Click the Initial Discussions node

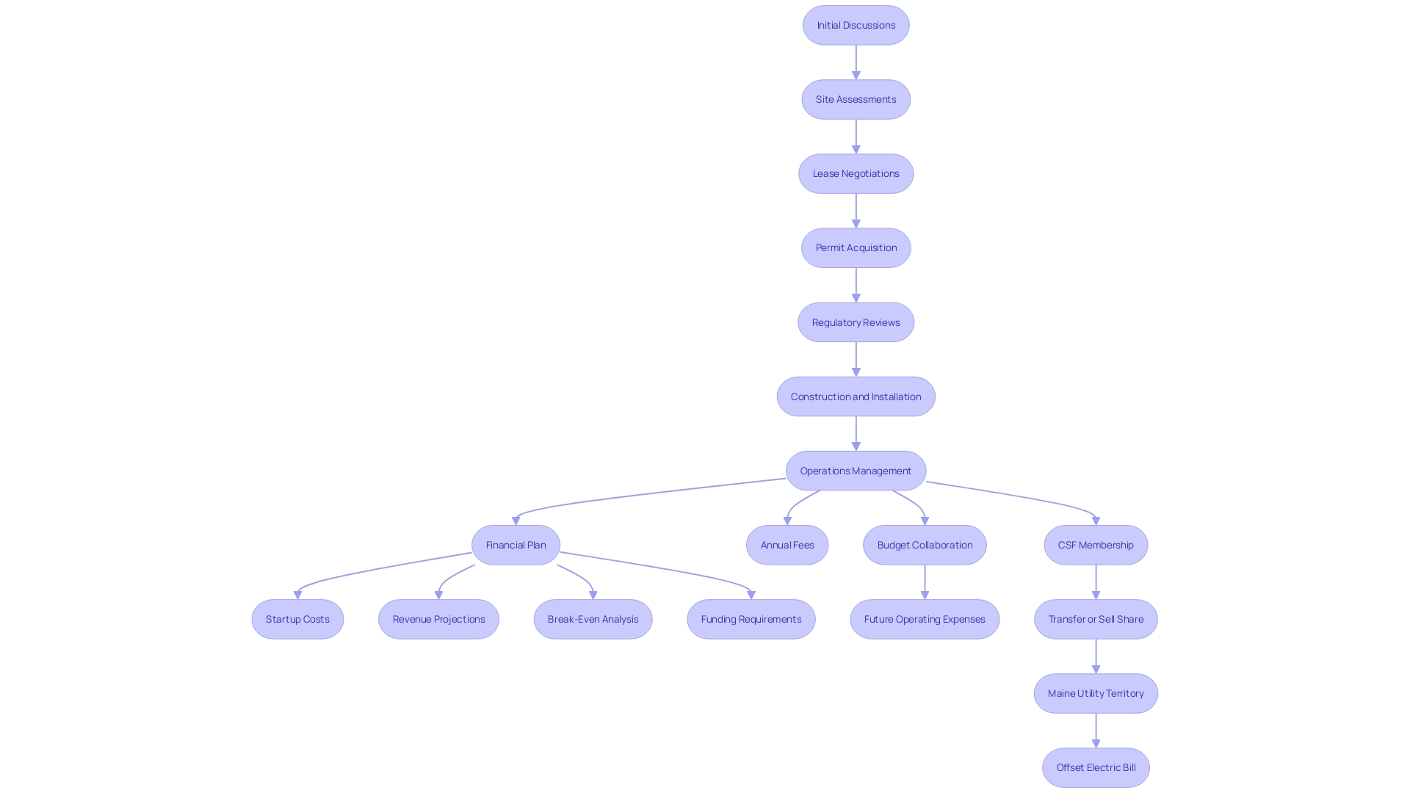click(856, 24)
